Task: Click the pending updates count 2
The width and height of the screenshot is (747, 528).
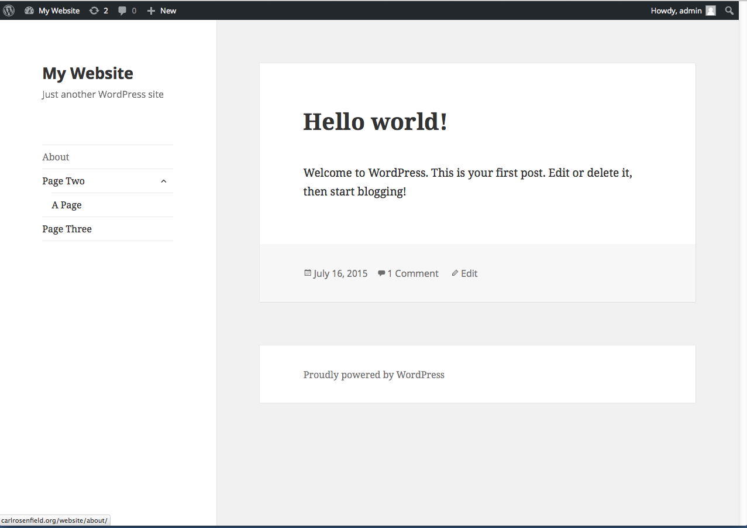Action: [106, 11]
